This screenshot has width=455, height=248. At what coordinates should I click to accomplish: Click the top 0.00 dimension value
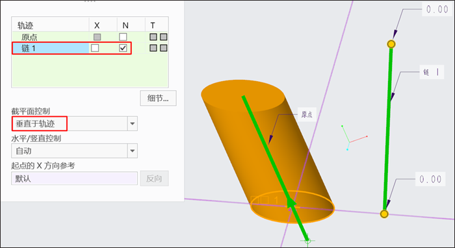(x=437, y=9)
